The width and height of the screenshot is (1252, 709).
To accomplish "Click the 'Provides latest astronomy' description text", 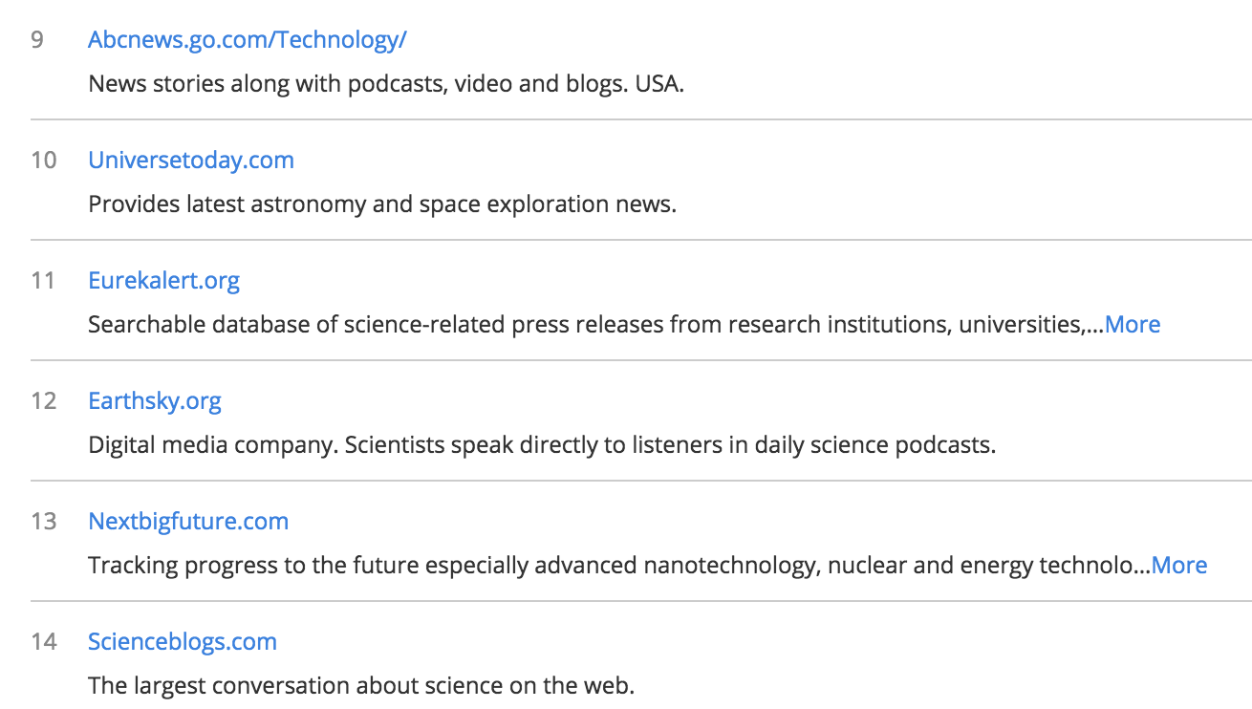I will tap(381, 204).
